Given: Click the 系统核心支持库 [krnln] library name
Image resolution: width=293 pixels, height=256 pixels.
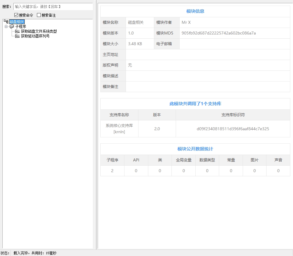Looking at the screenshot, I should pyautogui.click(x=119, y=128).
